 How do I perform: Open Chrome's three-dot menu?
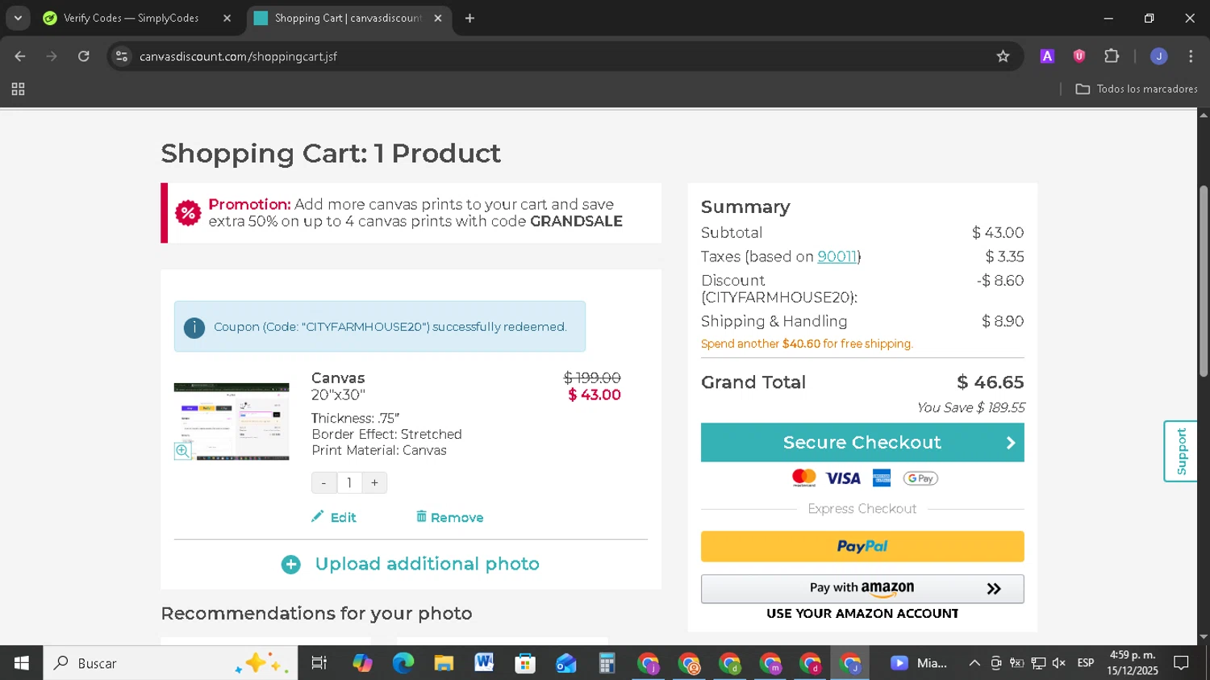[1191, 56]
